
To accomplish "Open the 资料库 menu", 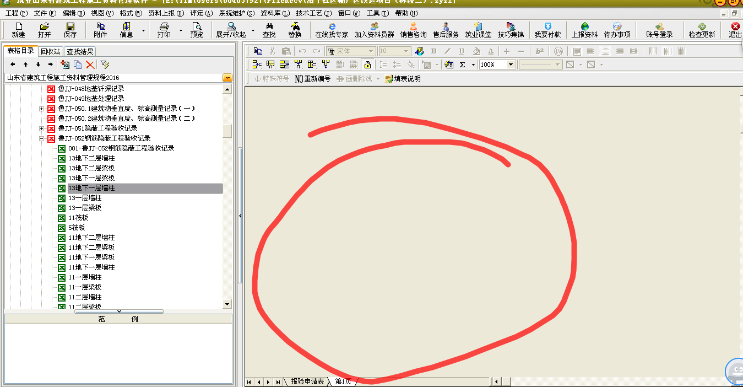I will pyautogui.click(x=274, y=13).
